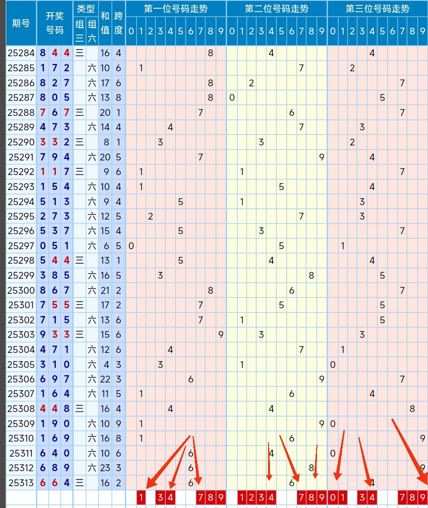Click digit 5 header under 第一位号码走势
428x508 pixels.
pos(180,31)
